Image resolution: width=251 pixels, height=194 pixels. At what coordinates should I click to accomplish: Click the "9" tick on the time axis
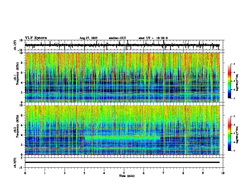point(203,173)
